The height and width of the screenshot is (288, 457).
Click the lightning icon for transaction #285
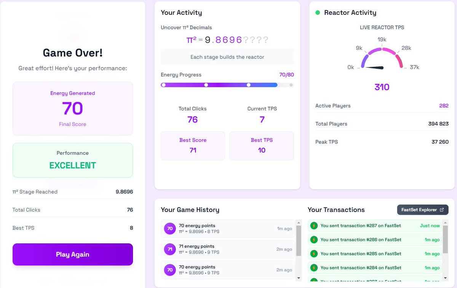(314, 254)
